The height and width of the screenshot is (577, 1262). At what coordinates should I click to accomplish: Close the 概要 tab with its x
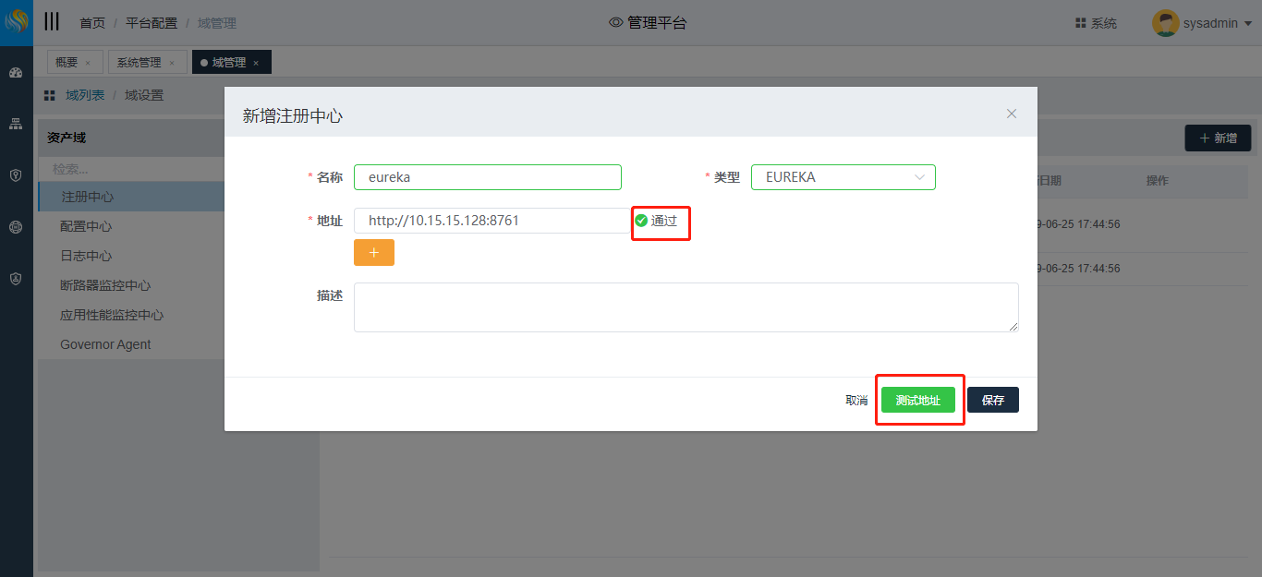(88, 63)
